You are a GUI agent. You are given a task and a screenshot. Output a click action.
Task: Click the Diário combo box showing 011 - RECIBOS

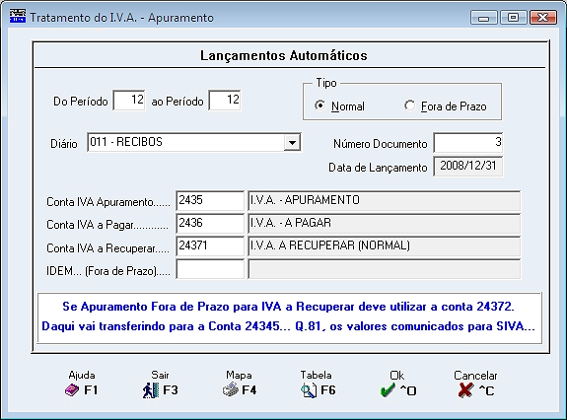click(194, 142)
